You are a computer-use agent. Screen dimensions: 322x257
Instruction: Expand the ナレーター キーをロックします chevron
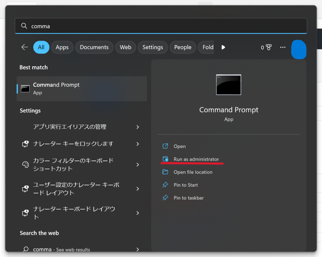click(138, 144)
